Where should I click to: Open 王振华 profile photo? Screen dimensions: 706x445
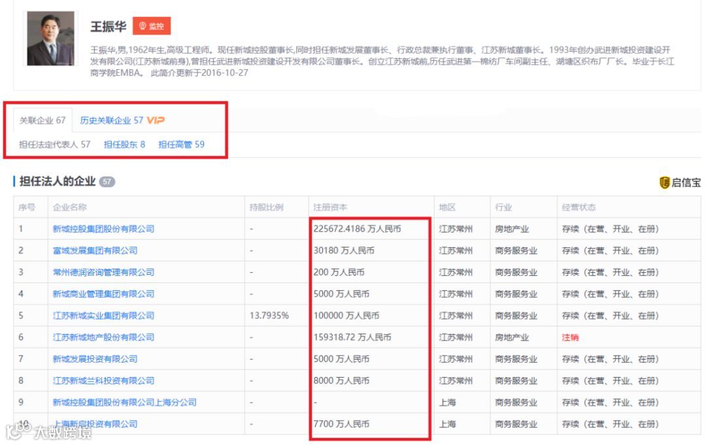tap(50, 38)
